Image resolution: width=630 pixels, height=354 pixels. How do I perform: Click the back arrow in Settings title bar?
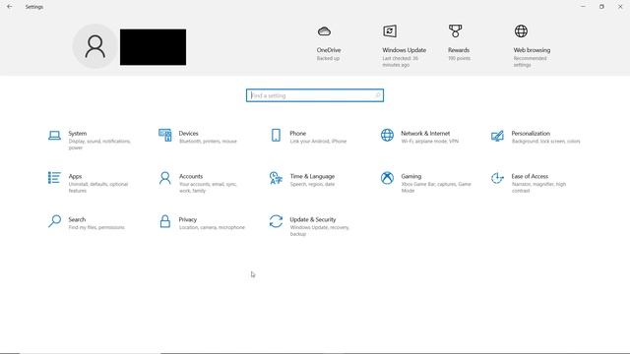point(9,7)
